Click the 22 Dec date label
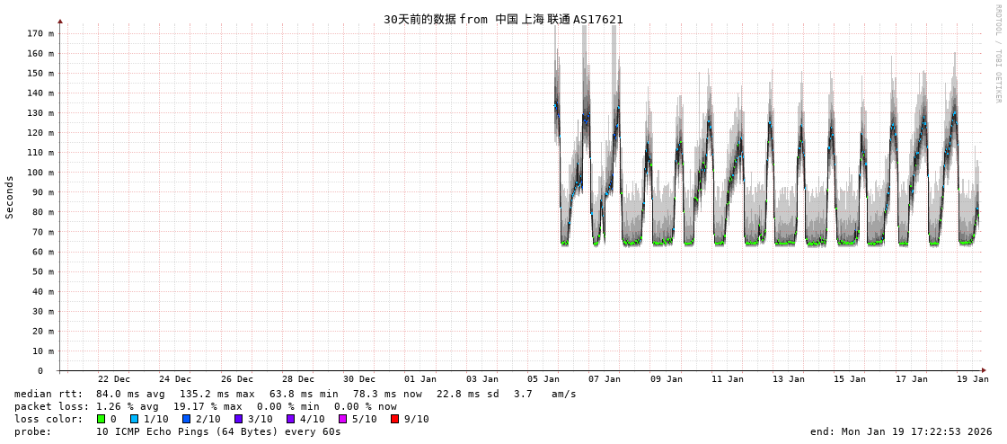Screen dimensions: 1007x444 point(113,379)
